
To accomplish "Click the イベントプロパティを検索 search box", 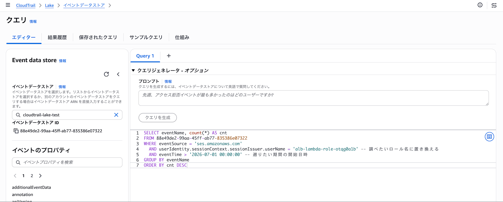I will tap(67, 162).
